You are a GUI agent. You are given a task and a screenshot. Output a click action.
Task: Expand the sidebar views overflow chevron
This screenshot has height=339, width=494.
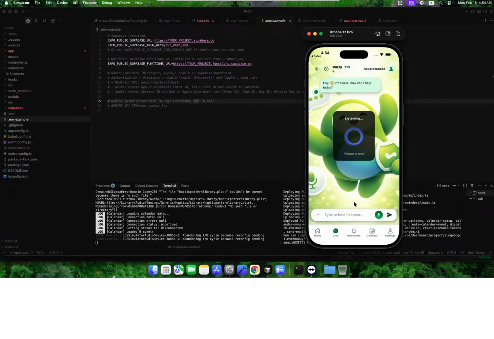(61, 21)
